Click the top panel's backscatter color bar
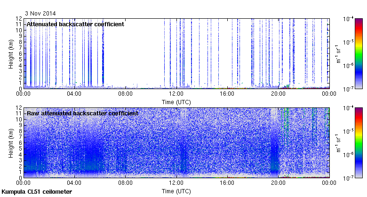The width and height of the screenshot is (367, 197). point(359,53)
